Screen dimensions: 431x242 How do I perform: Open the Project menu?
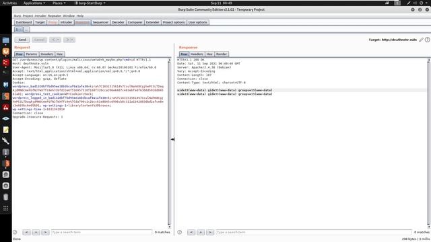pos(28,16)
